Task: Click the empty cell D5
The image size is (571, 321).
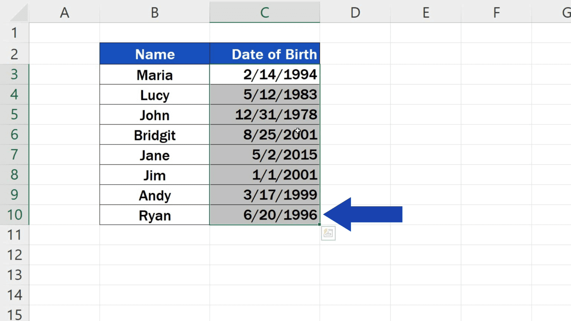Action: 355,114
